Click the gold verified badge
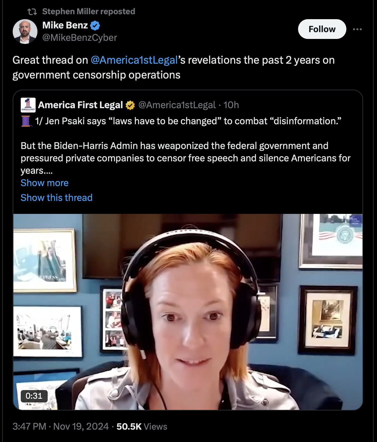Viewport: 377px width, 442px height. point(130,105)
